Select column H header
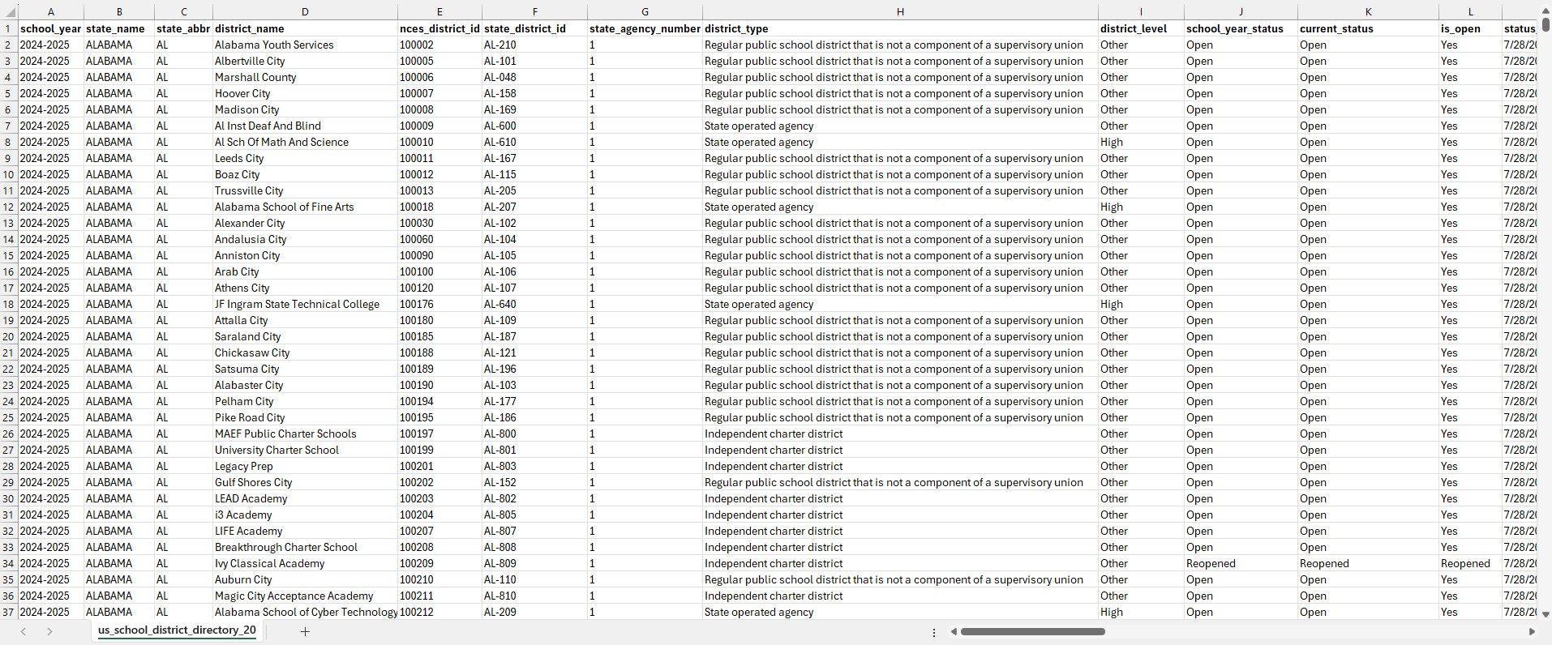Screen dimensions: 1552x645 pyautogui.click(x=900, y=12)
